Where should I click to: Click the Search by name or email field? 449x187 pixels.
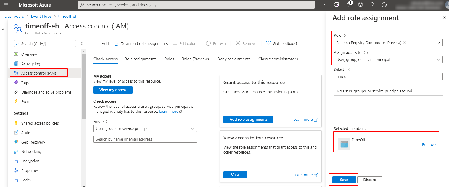pos(145,139)
